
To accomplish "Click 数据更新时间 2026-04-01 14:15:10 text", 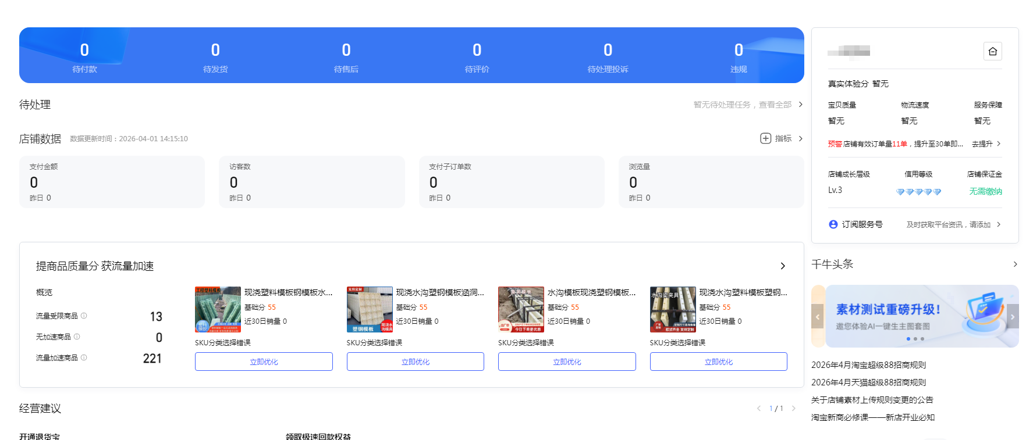I will pos(129,139).
